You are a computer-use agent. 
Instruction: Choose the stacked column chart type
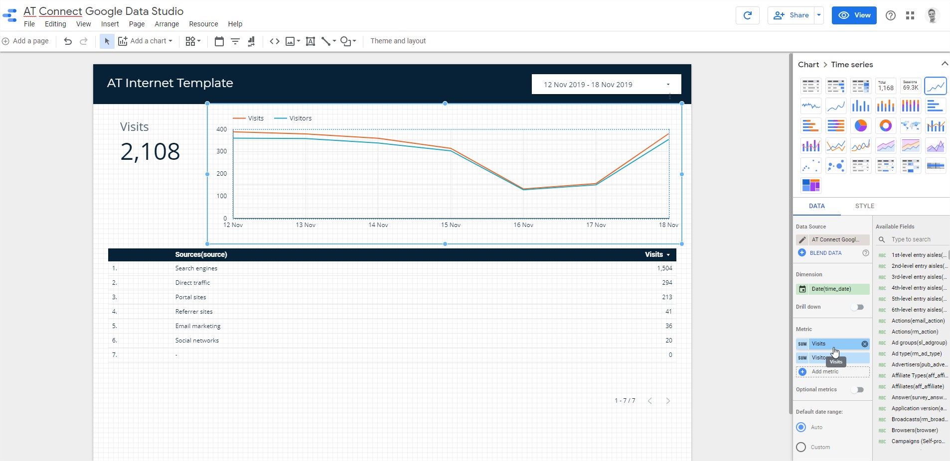tap(886, 106)
